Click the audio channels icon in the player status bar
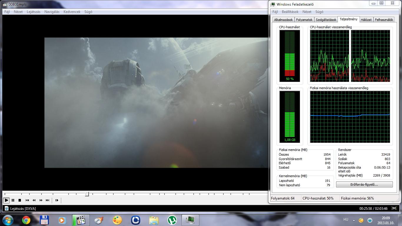Image resolution: width=402 pixels, height=226 pixels. coord(394,208)
